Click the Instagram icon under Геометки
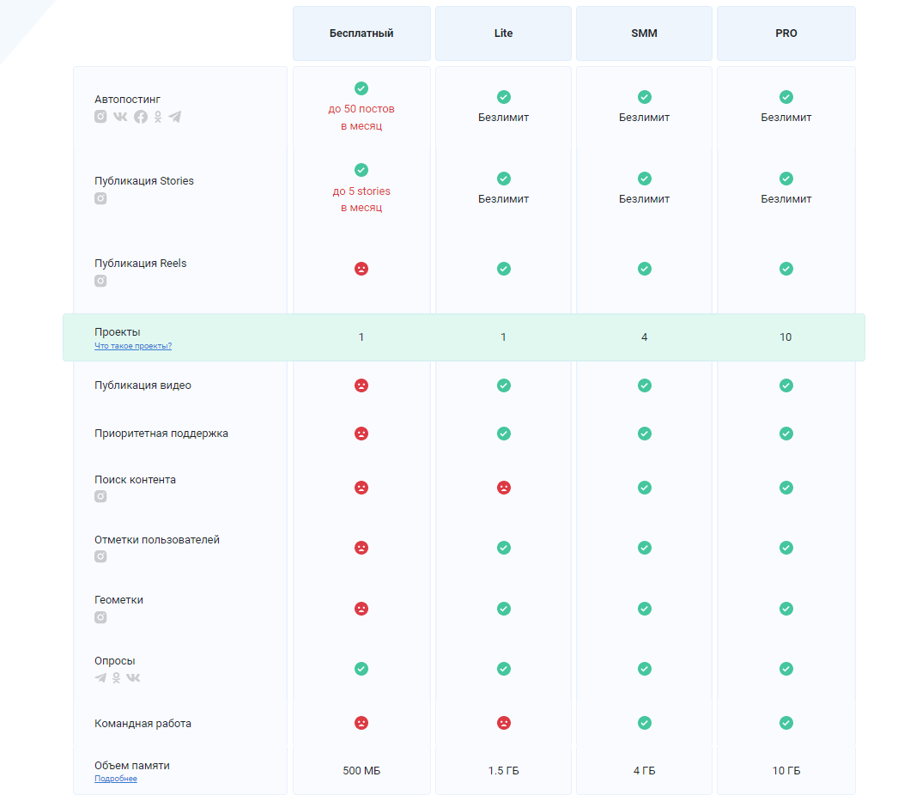The width and height of the screenshot is (916, 801). coord(100,617)
